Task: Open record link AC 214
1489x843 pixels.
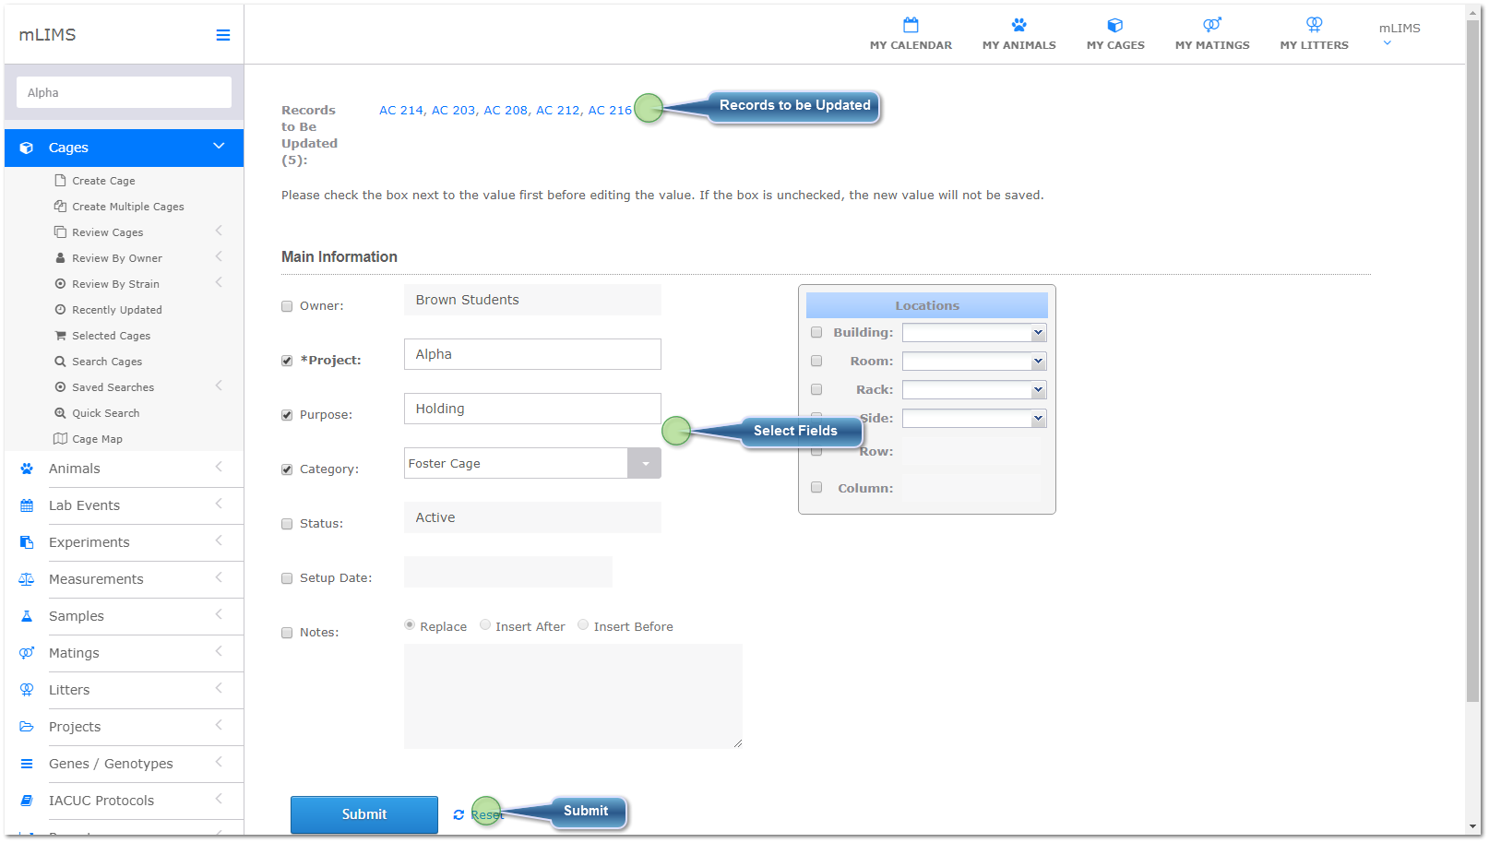Action: coord(399,110)
